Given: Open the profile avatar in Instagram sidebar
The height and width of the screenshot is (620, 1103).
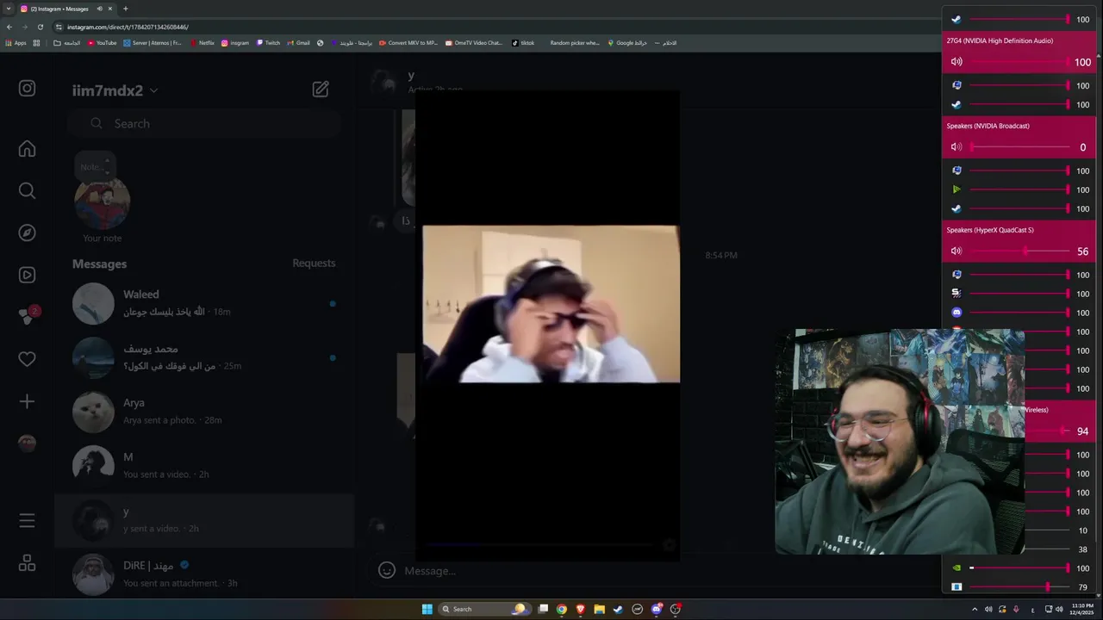Looking at the screenshot, I should 27,443.
